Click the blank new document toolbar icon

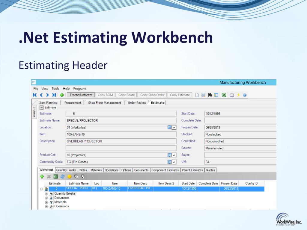[197, 95]
